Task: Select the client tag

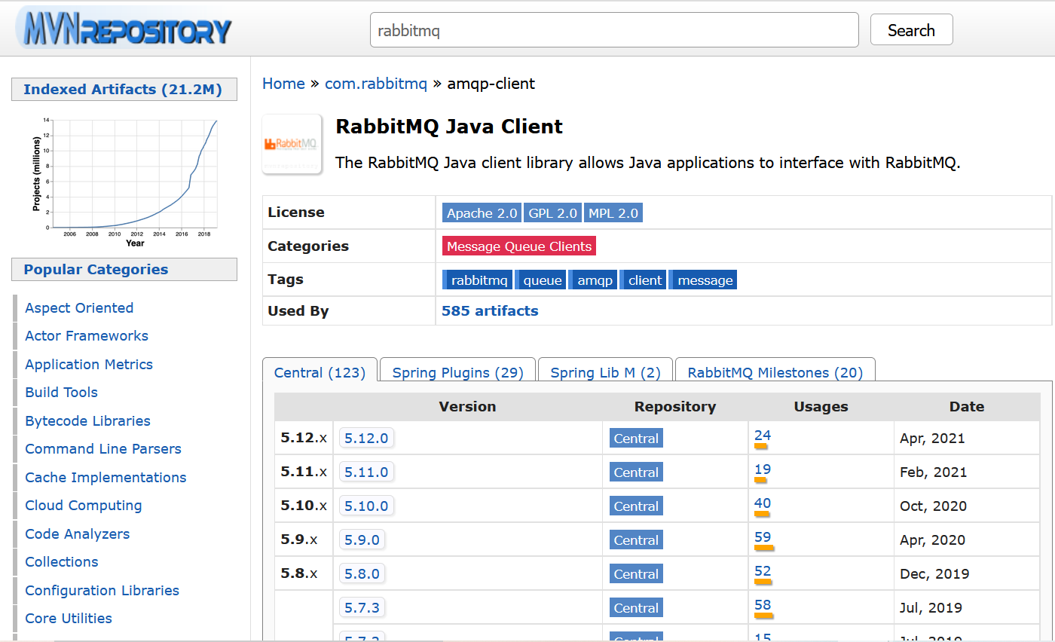Action: click(x=644, y=280)
